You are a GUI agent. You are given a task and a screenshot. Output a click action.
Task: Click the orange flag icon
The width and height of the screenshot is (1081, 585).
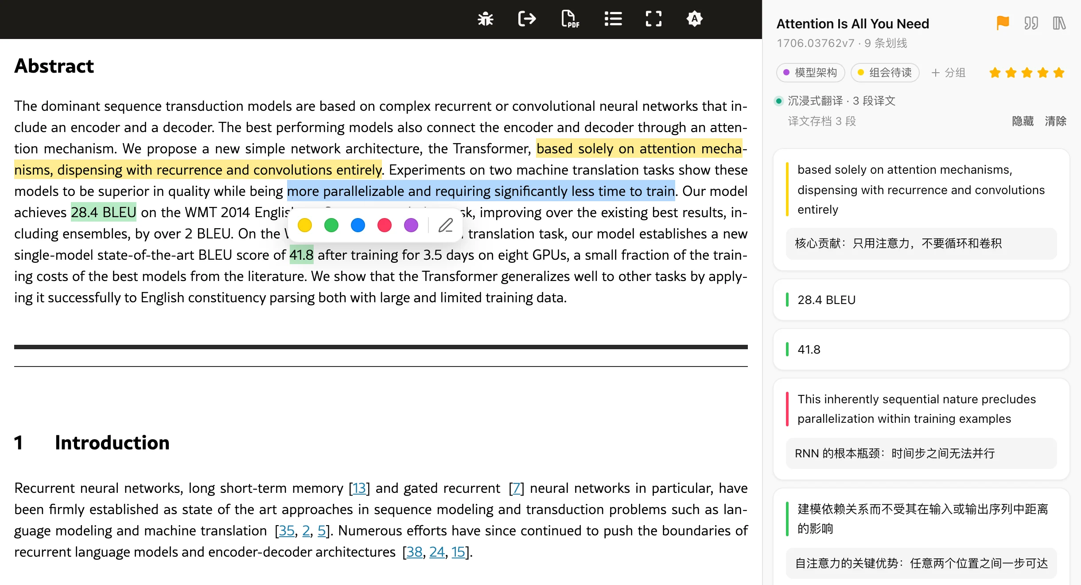click(1003, 23)
